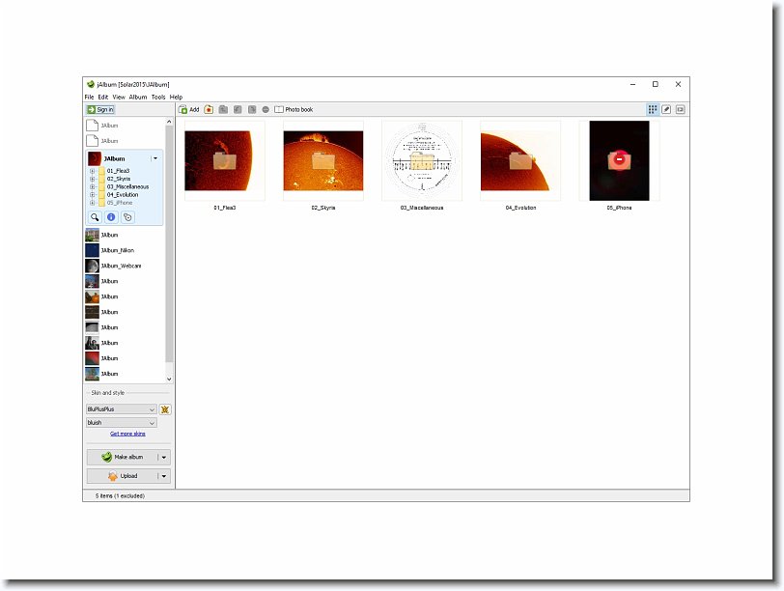
Task: Open the preview view icon
Action: point(680,109)
